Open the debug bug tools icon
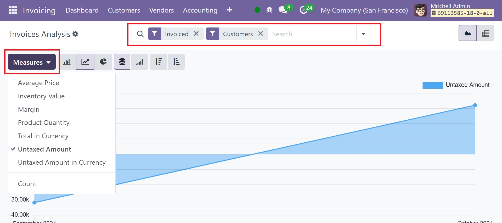This screenshot has width=502, height=223. (269, 10)
